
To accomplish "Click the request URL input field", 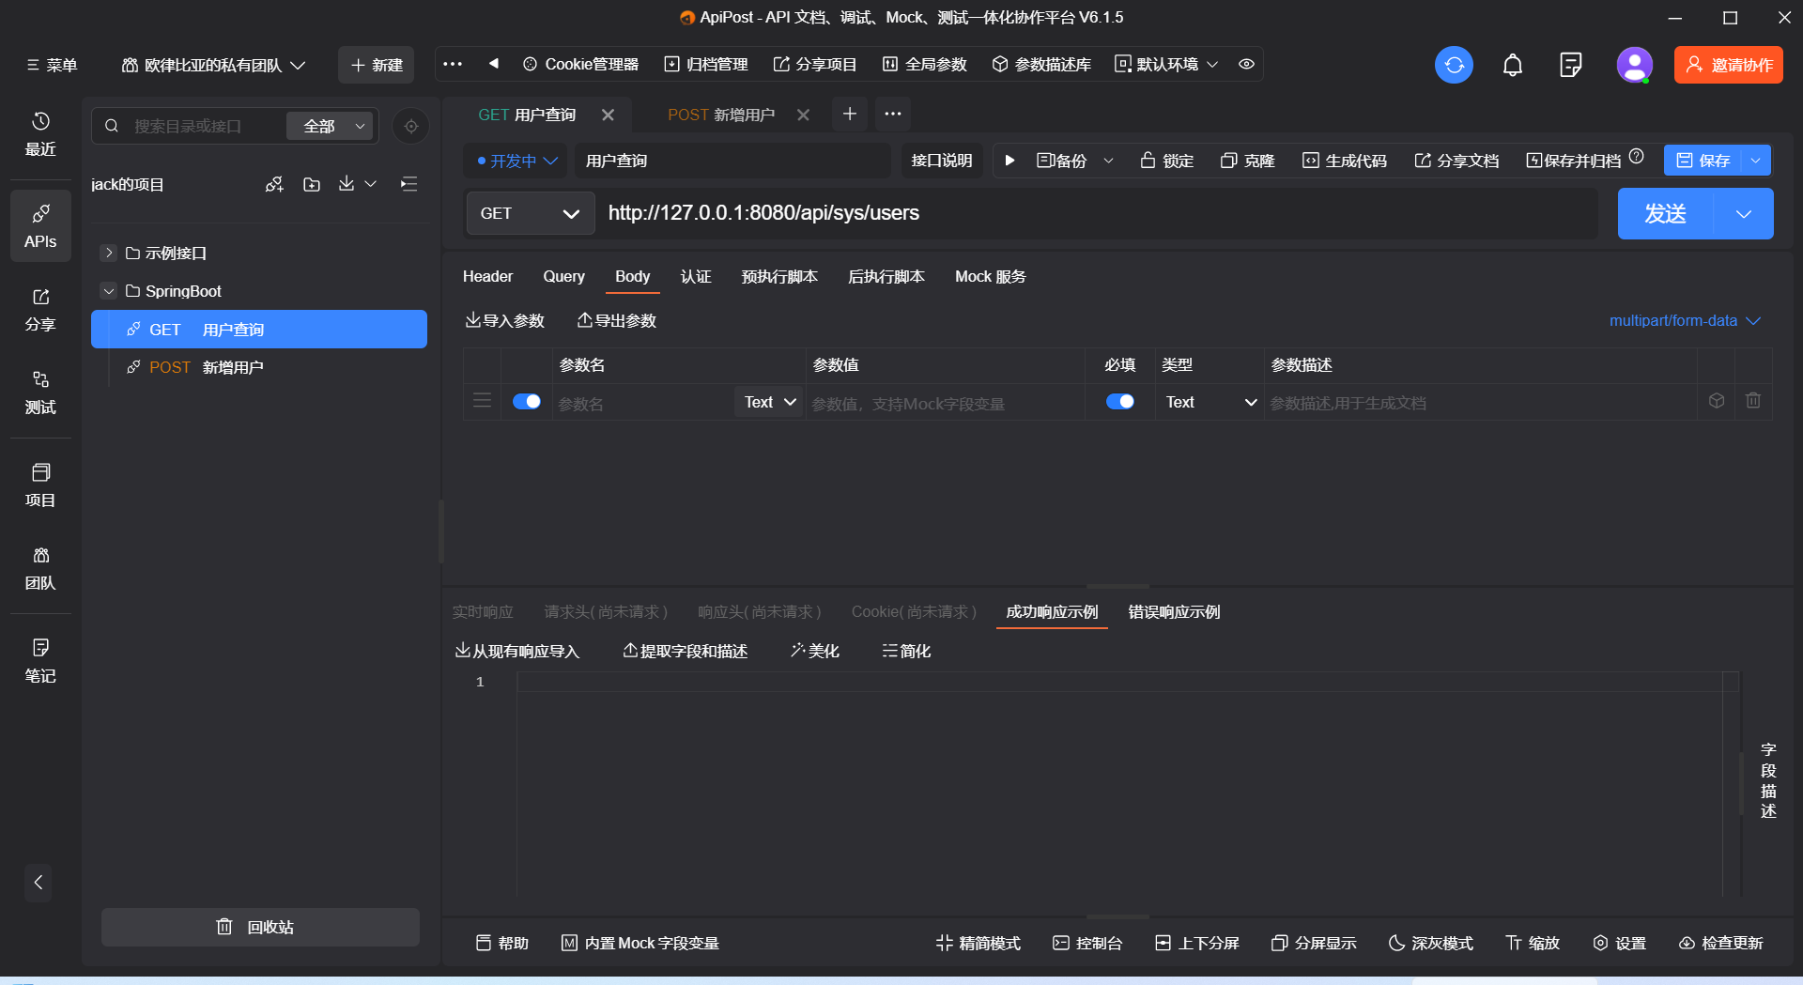I will (1099, 213).
